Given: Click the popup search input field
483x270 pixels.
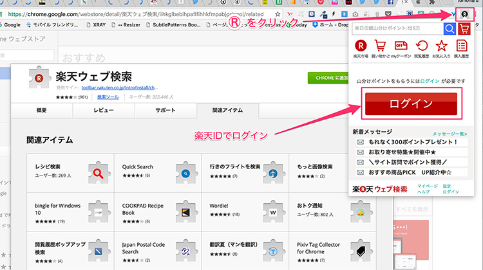Looking at the screenshot, I should pyautogui.click(x=398, y=28).
